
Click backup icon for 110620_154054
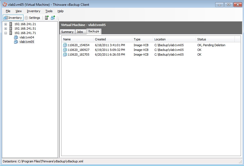65,45
